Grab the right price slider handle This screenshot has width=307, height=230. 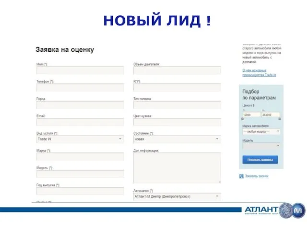[280, 119]
